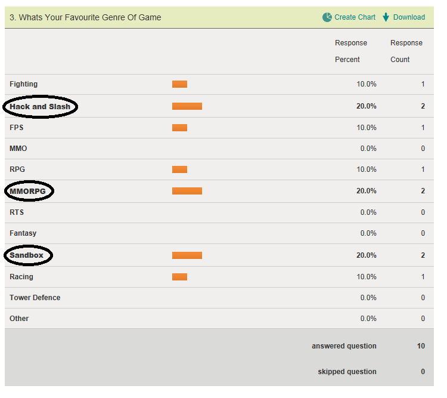
Task: Open the Create Chart link
Action: [355, 17]
